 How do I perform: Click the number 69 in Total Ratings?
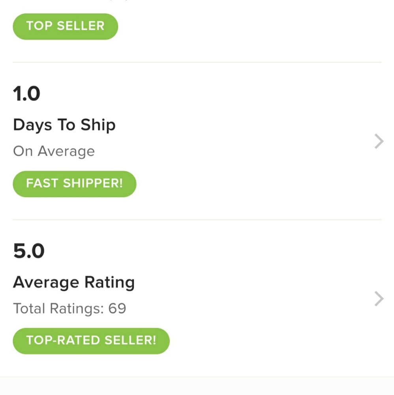tap(117, 308)
